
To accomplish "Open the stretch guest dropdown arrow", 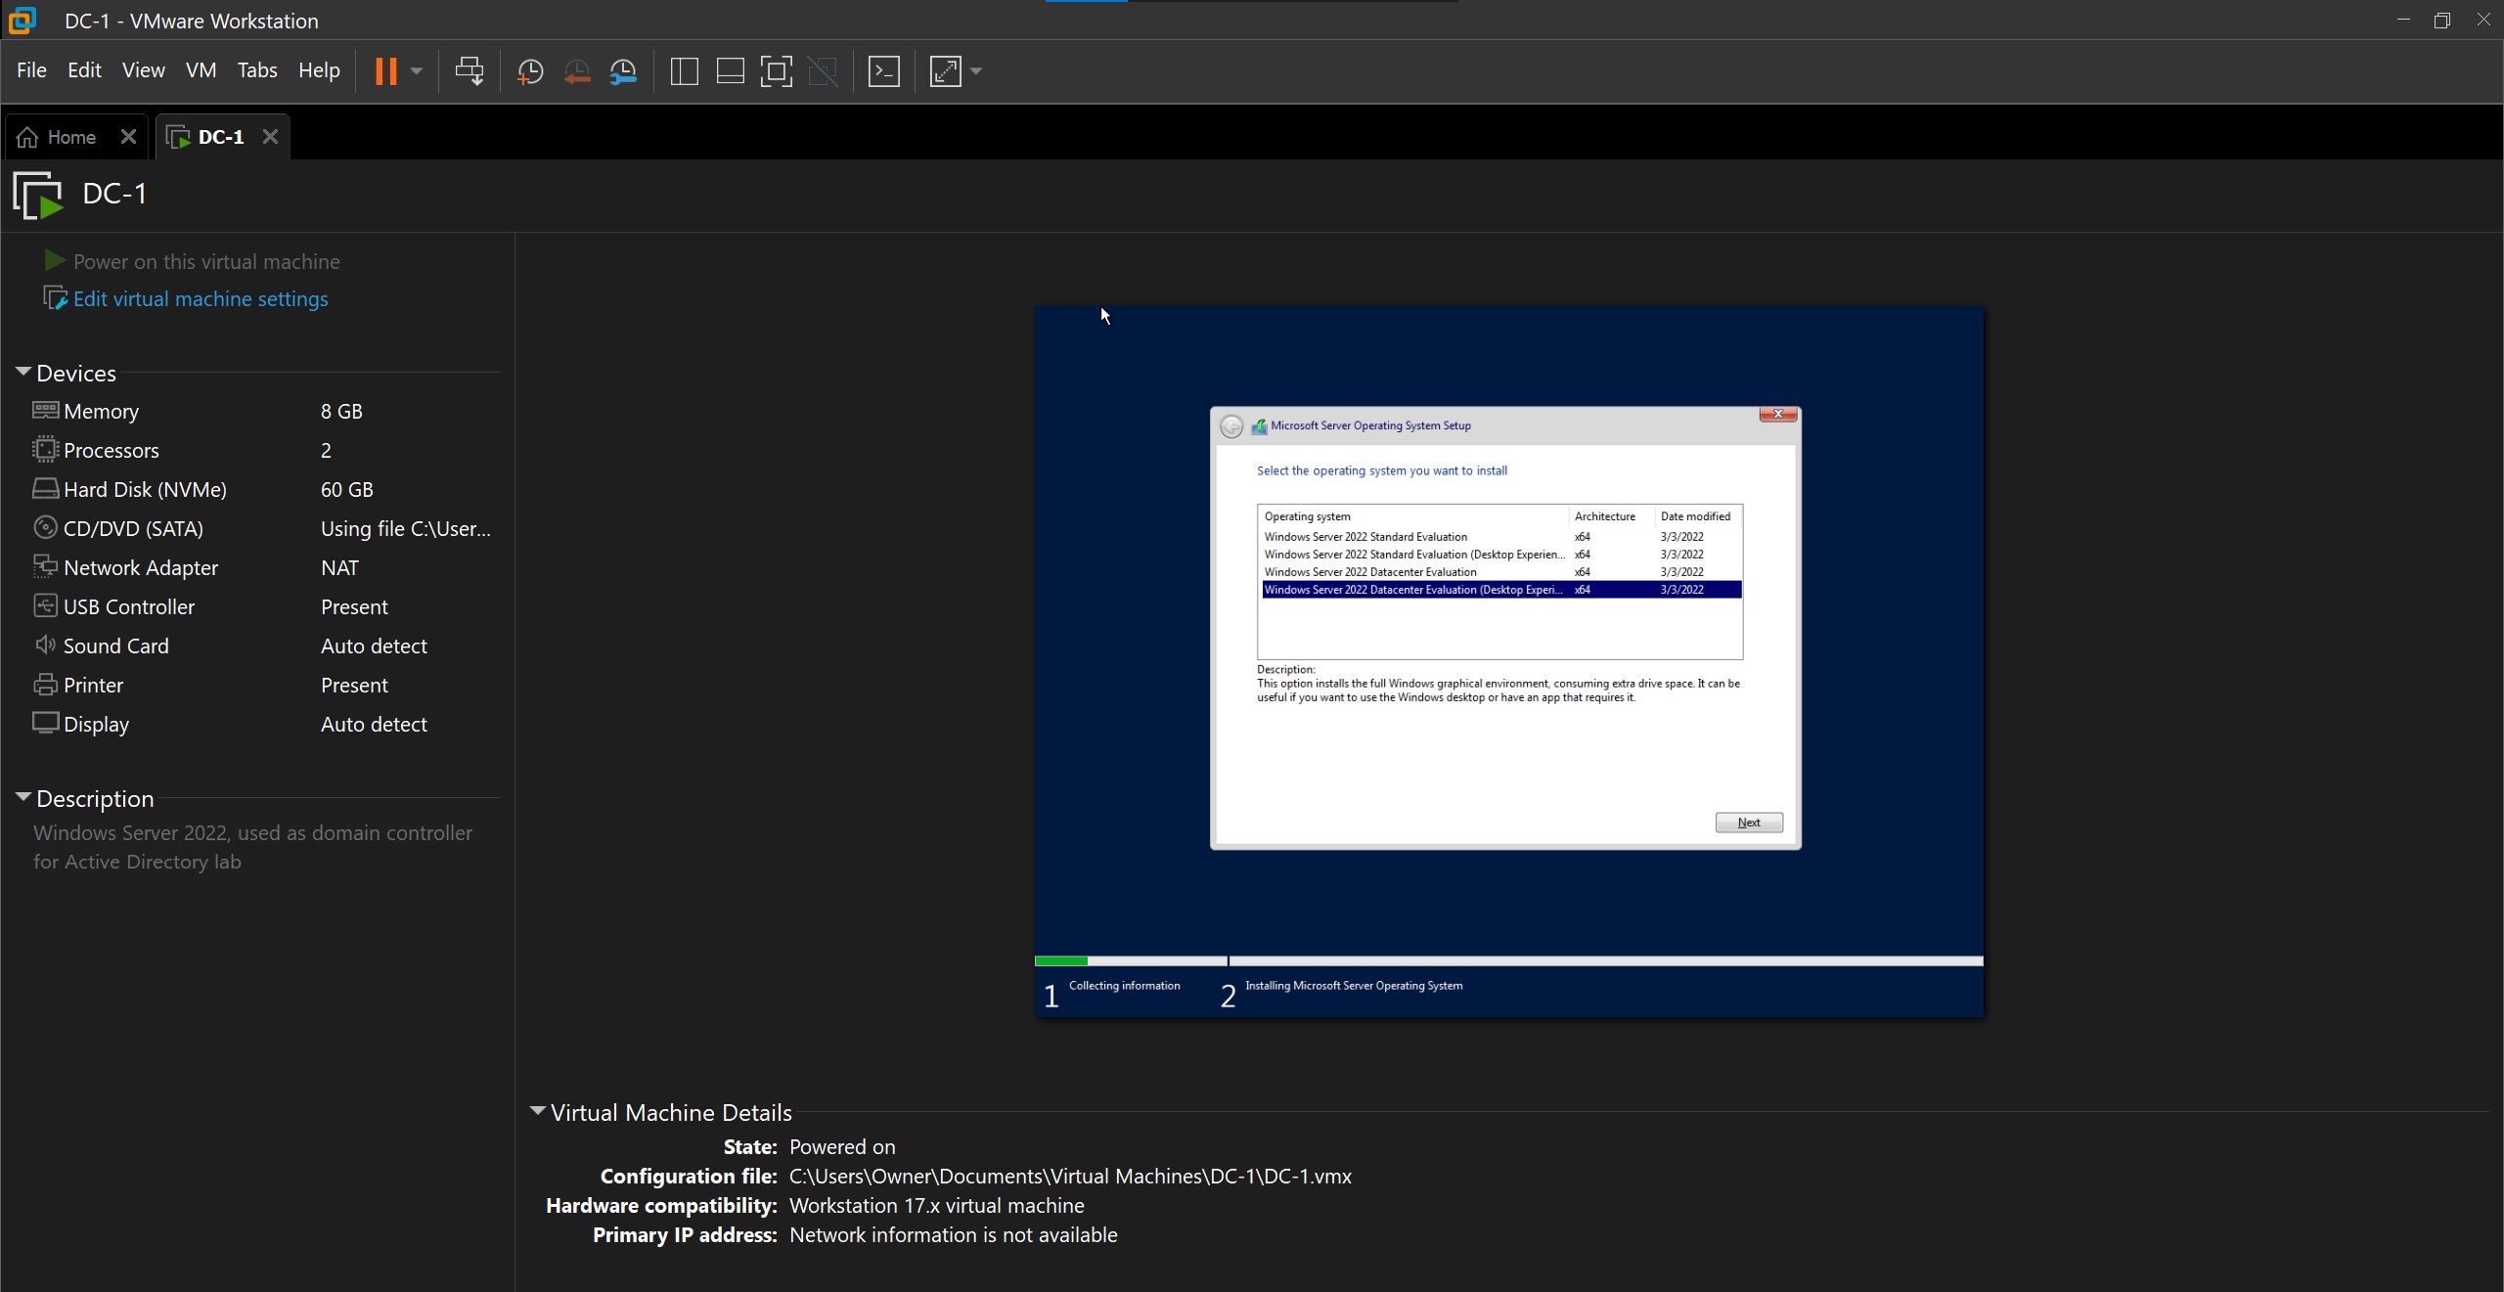I will [976, 70].
